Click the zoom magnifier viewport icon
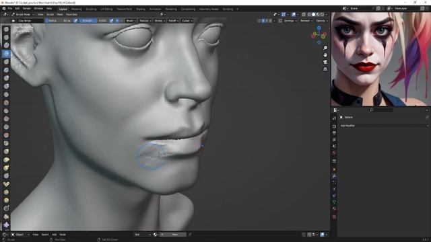 click(325, 48)
